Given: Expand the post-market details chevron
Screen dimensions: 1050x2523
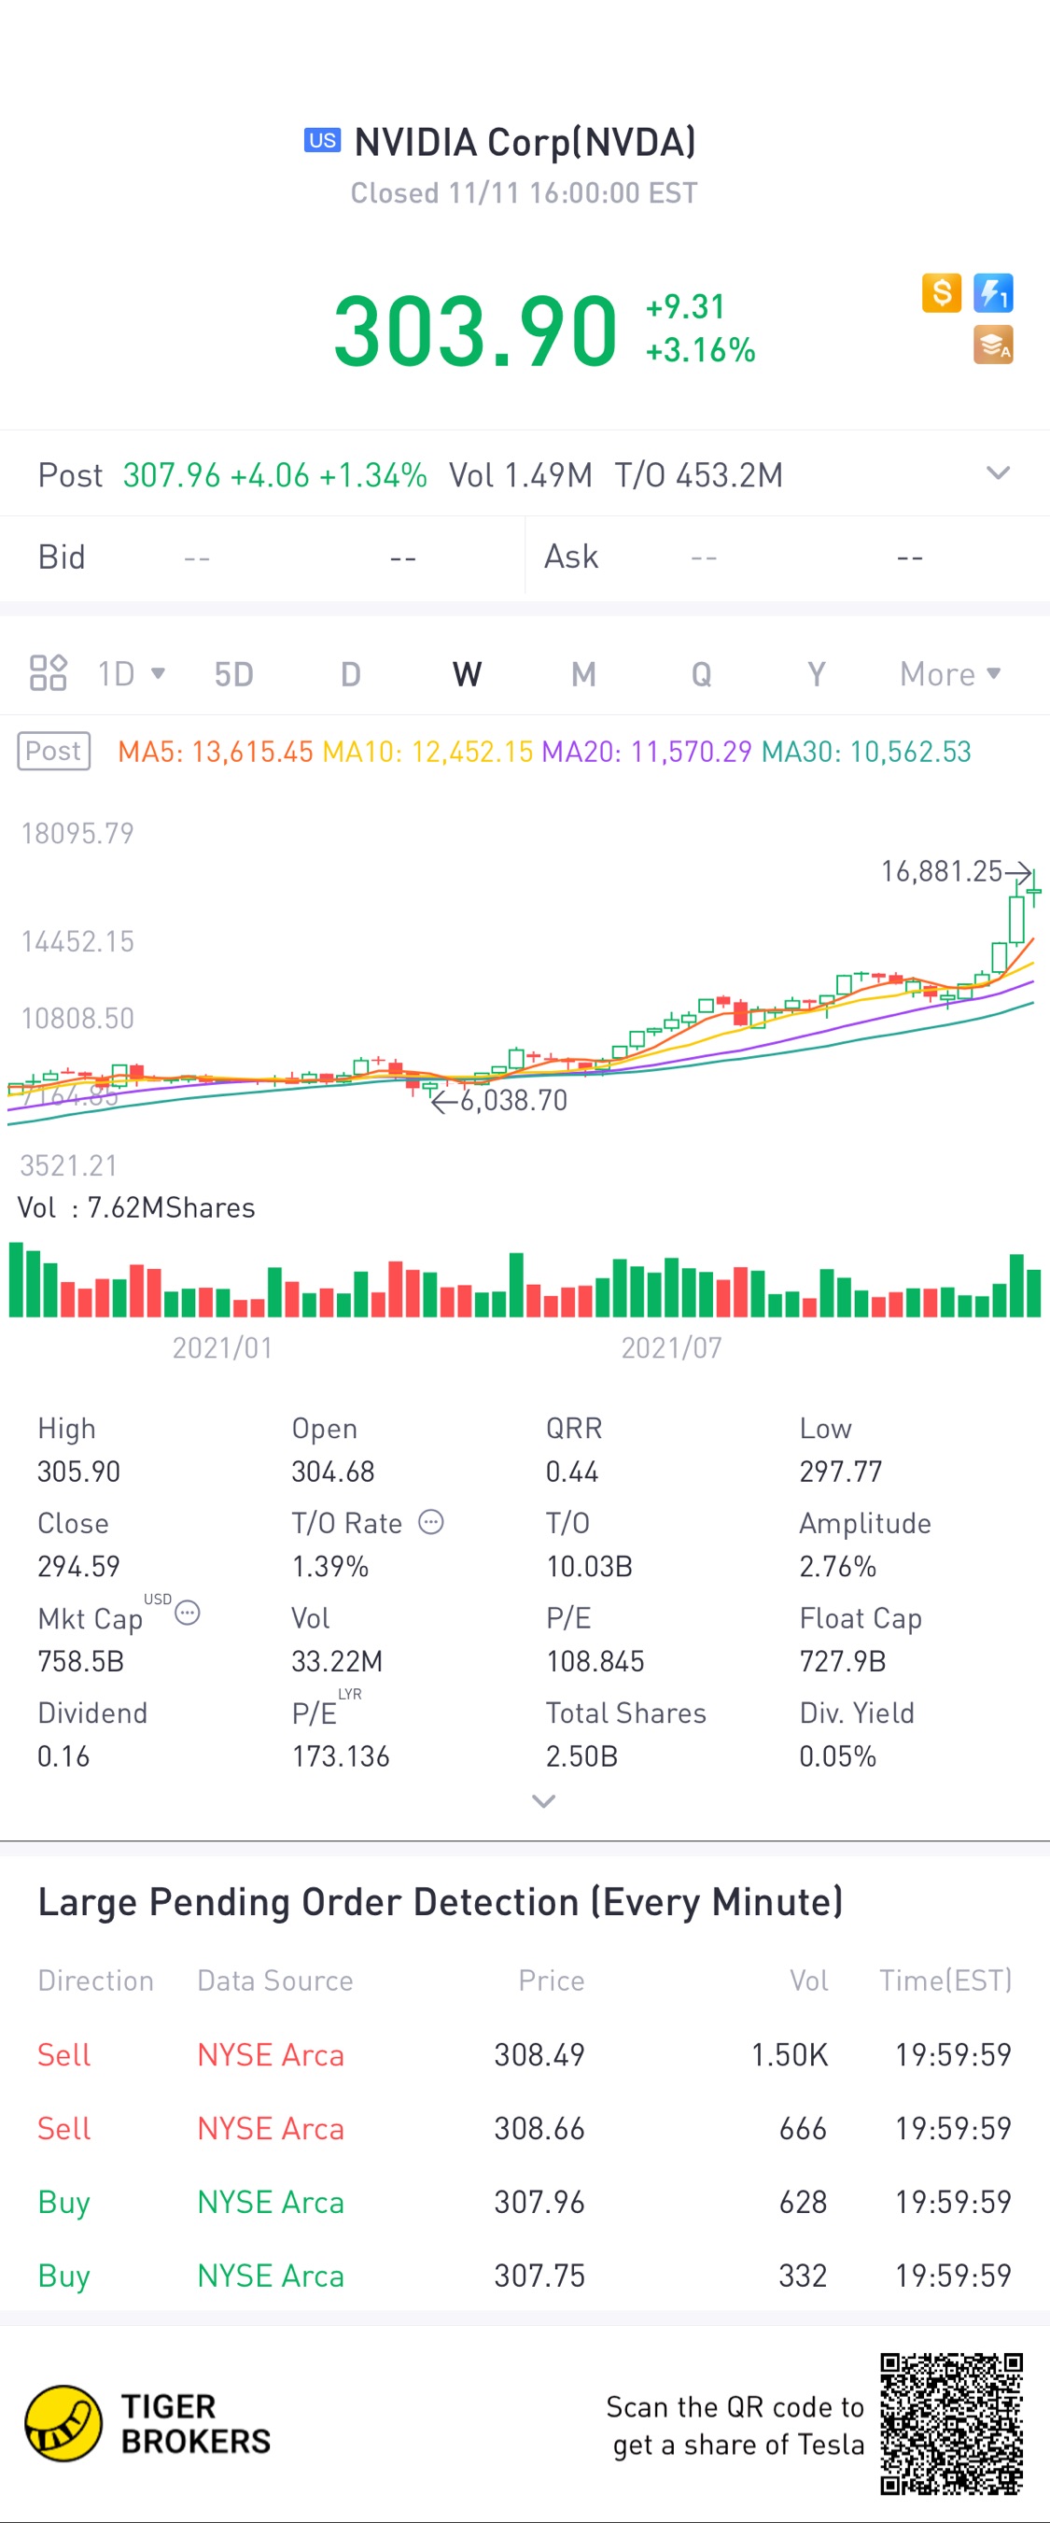Looking at the screenshot, I should pos(997,473).
